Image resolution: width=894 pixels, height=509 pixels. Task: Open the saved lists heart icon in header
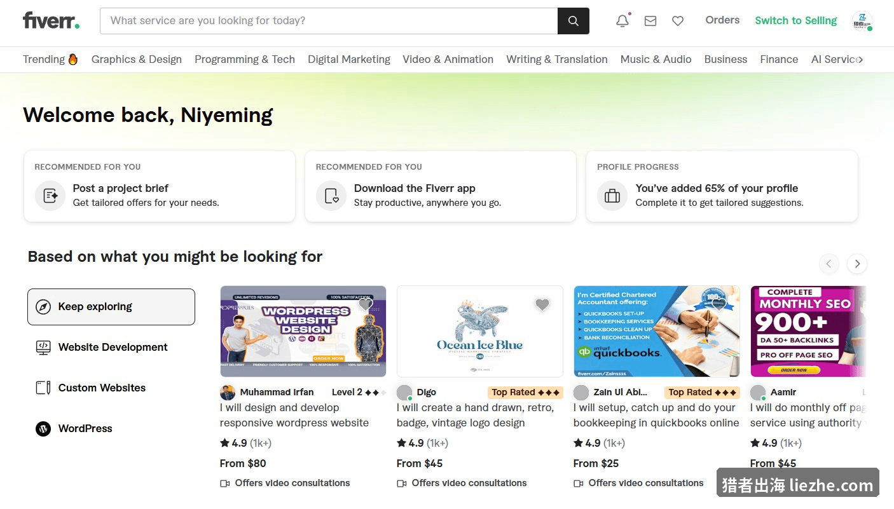click(x=678, y=21)
